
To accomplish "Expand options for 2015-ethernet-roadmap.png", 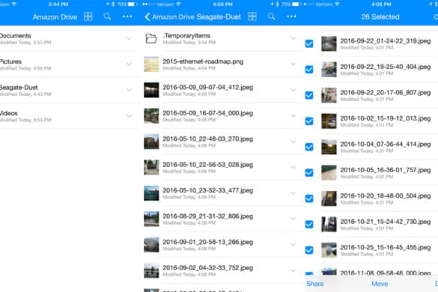I will [293, 64].
